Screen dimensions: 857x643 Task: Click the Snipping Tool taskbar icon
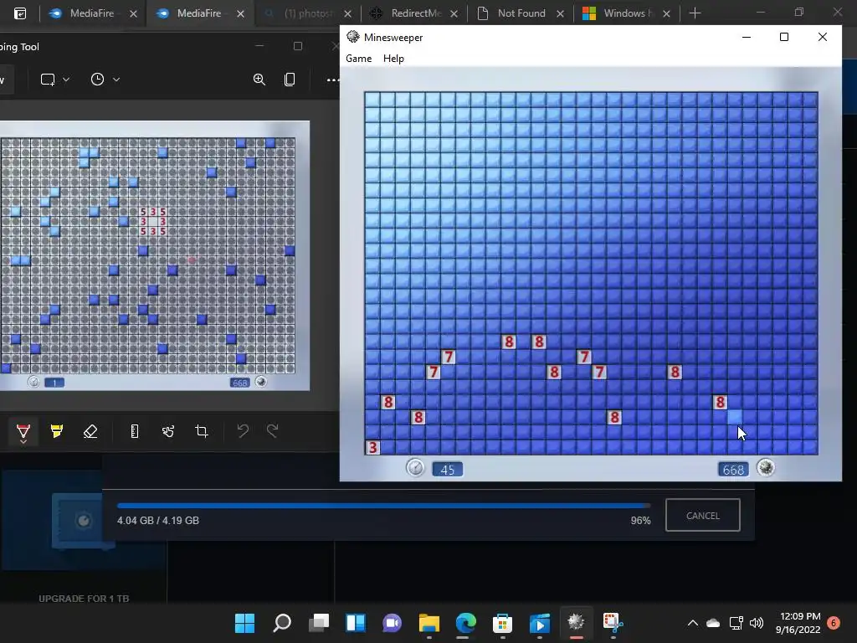tap(613, 623)
